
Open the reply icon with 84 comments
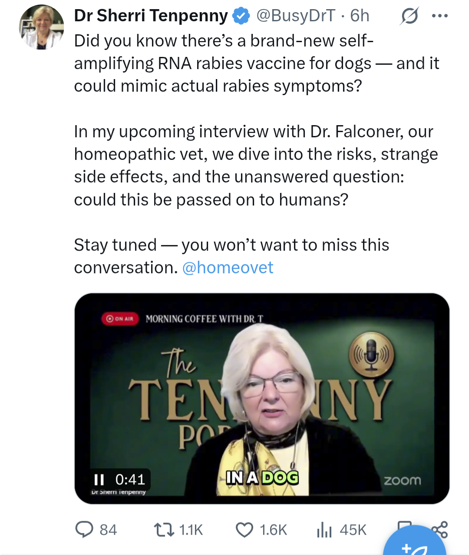[x=84, y=529]
